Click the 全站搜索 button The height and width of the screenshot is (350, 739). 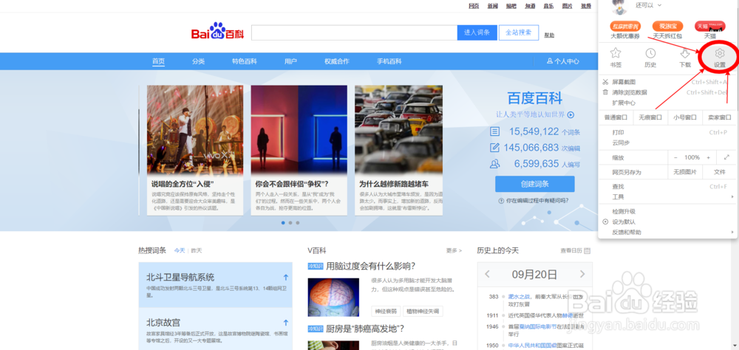(519, 32)
